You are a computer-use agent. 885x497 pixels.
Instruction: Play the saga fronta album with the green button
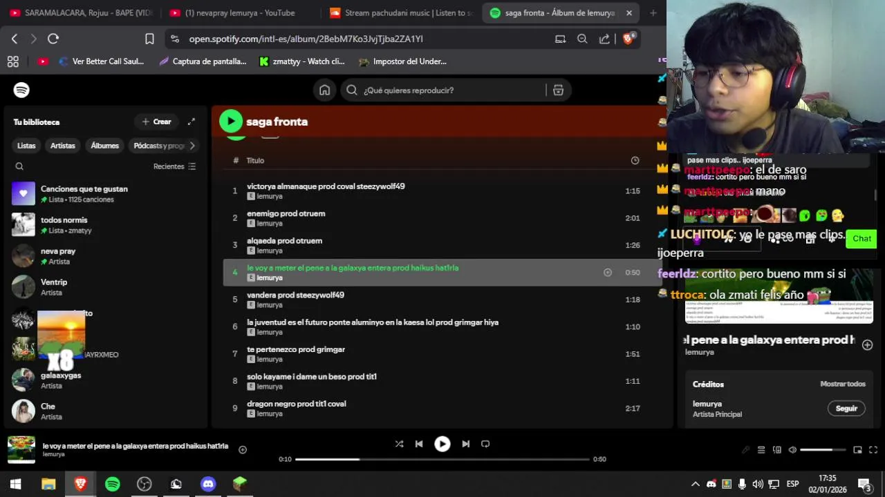(x=231, y=121)
